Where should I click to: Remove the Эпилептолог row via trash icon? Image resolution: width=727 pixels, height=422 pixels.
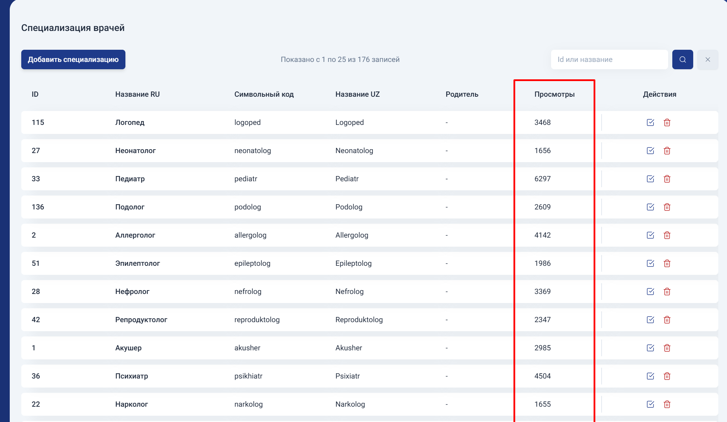[667, 263]
